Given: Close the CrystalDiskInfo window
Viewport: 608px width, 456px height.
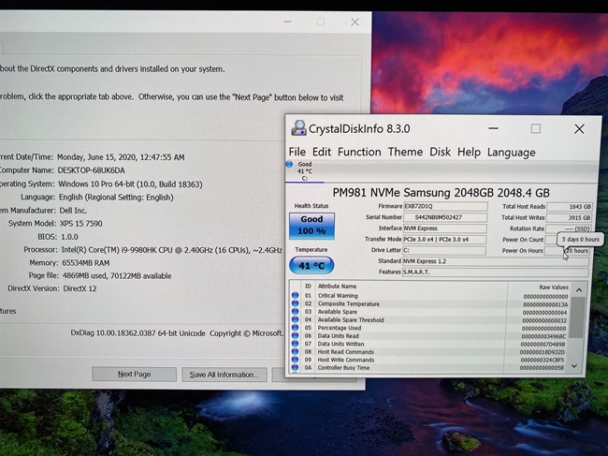Looking at the screenshot, I should (579, 129).
